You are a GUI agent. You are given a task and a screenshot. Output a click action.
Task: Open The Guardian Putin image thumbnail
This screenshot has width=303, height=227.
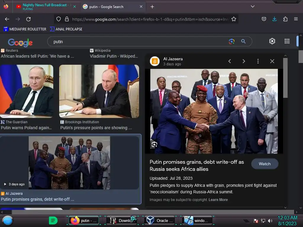pyautogui.click(x=27, y=91)
